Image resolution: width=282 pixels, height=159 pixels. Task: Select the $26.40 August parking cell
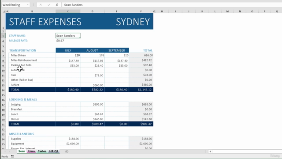click(x=92, y=65)
